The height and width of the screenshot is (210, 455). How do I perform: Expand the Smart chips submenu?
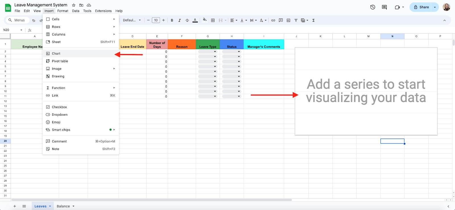coord(81,130)
